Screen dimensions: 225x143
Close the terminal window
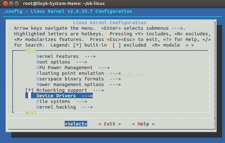(x=5, y=3)
